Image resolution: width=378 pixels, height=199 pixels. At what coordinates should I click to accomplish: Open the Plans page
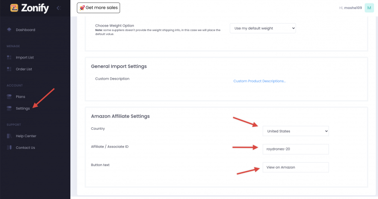(x=21, y=97)
